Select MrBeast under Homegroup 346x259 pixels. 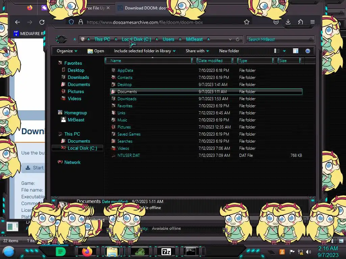76,120
